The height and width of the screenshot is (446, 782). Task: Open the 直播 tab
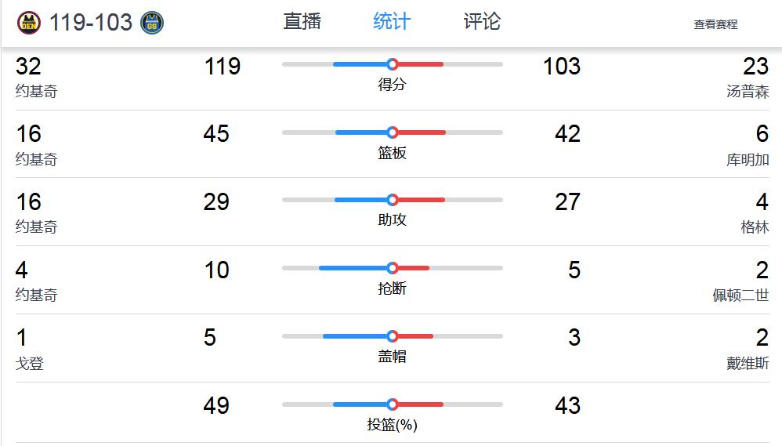coord(302,21)
